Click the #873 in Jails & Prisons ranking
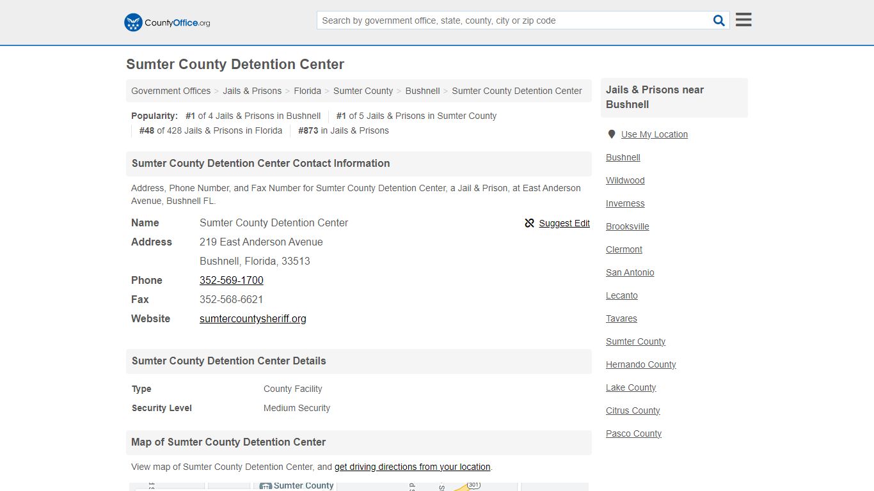 [344, 130]
